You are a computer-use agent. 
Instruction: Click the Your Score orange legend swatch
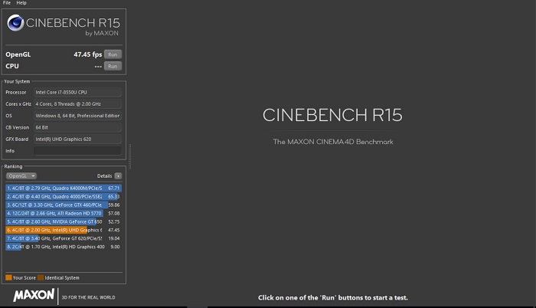[8, 277]
